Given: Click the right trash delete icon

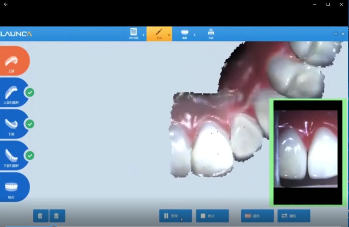Looking at the screenshot, I should click(57, 216).
